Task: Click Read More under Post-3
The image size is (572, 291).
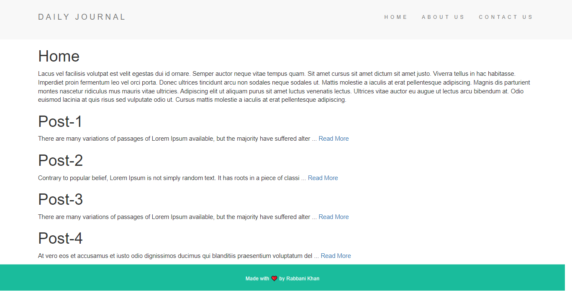Action: [x=333, y=216]
